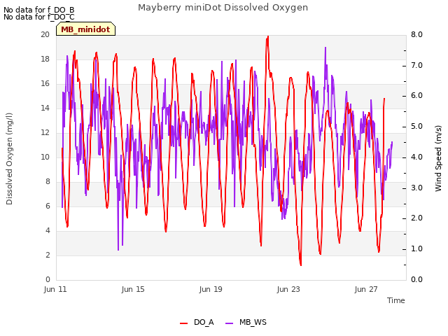Screen dimensions: 448x336
Task: Click the left axis value 6
Action: pos(48,206)
